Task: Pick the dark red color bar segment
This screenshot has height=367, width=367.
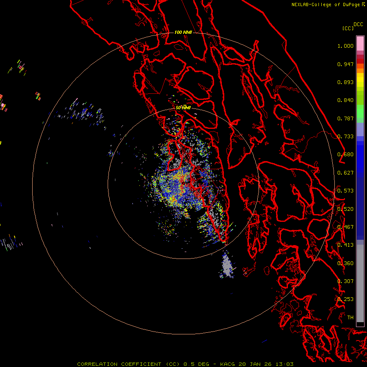Action: (360, 61)
